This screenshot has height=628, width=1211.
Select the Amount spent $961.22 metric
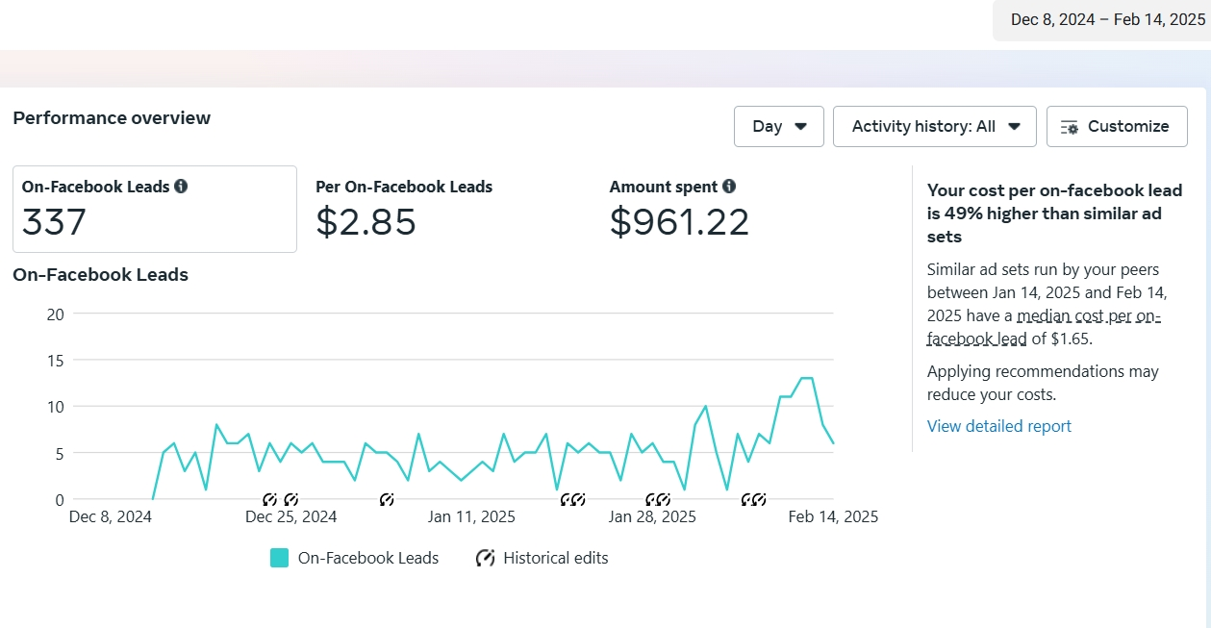(678, 209)
